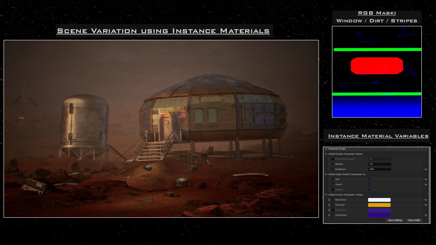Open the white BaseColour swatch
The width and height of the screenshot is (436, 245).
[x=379, y=200]
